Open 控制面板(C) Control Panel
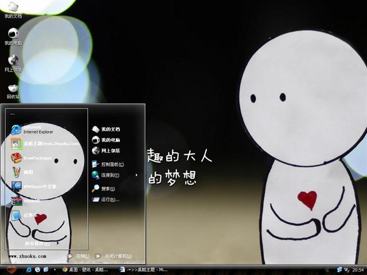 pyautogui.click(x=108, y=164)
